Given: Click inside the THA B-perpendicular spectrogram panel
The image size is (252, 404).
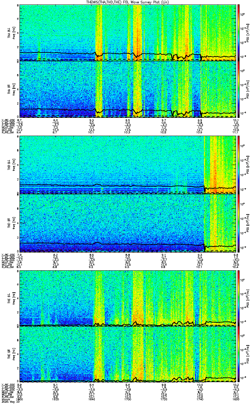Looking at the screenshot, I should (x=128, y=32).
